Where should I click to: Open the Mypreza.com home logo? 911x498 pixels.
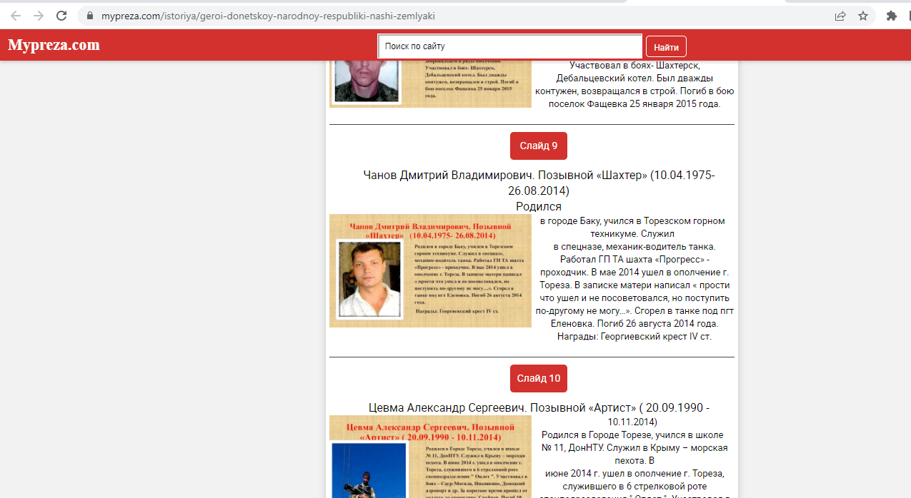[x=54, y=45]
